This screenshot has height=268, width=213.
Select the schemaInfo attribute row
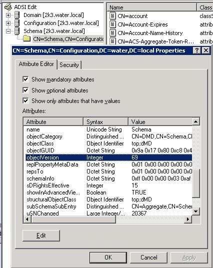pyautogui.click(x=108, y=178)
